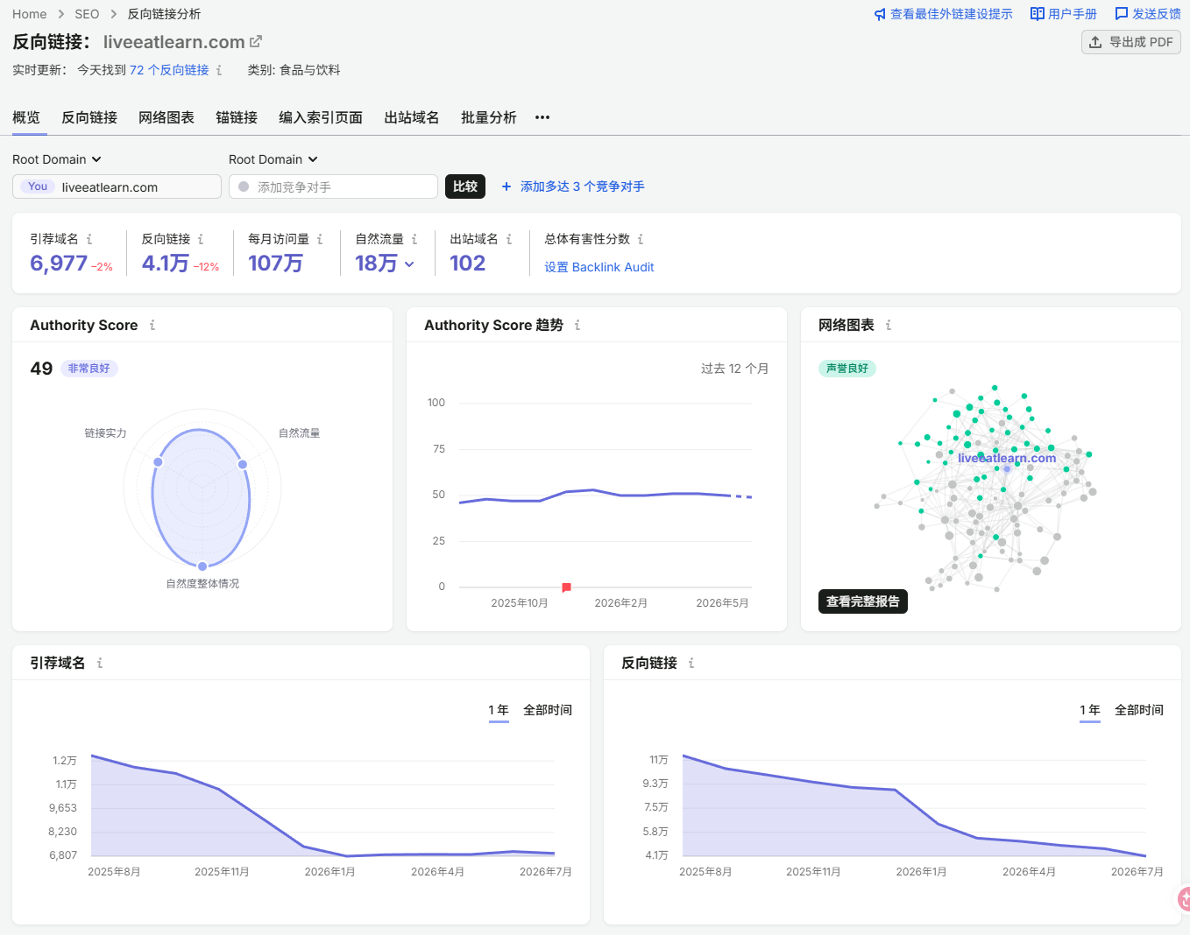The height and width of the screenshot is (935, 1190).
Task: Click 链接实力 point on radar chart
Action: (x=159, y=461)
